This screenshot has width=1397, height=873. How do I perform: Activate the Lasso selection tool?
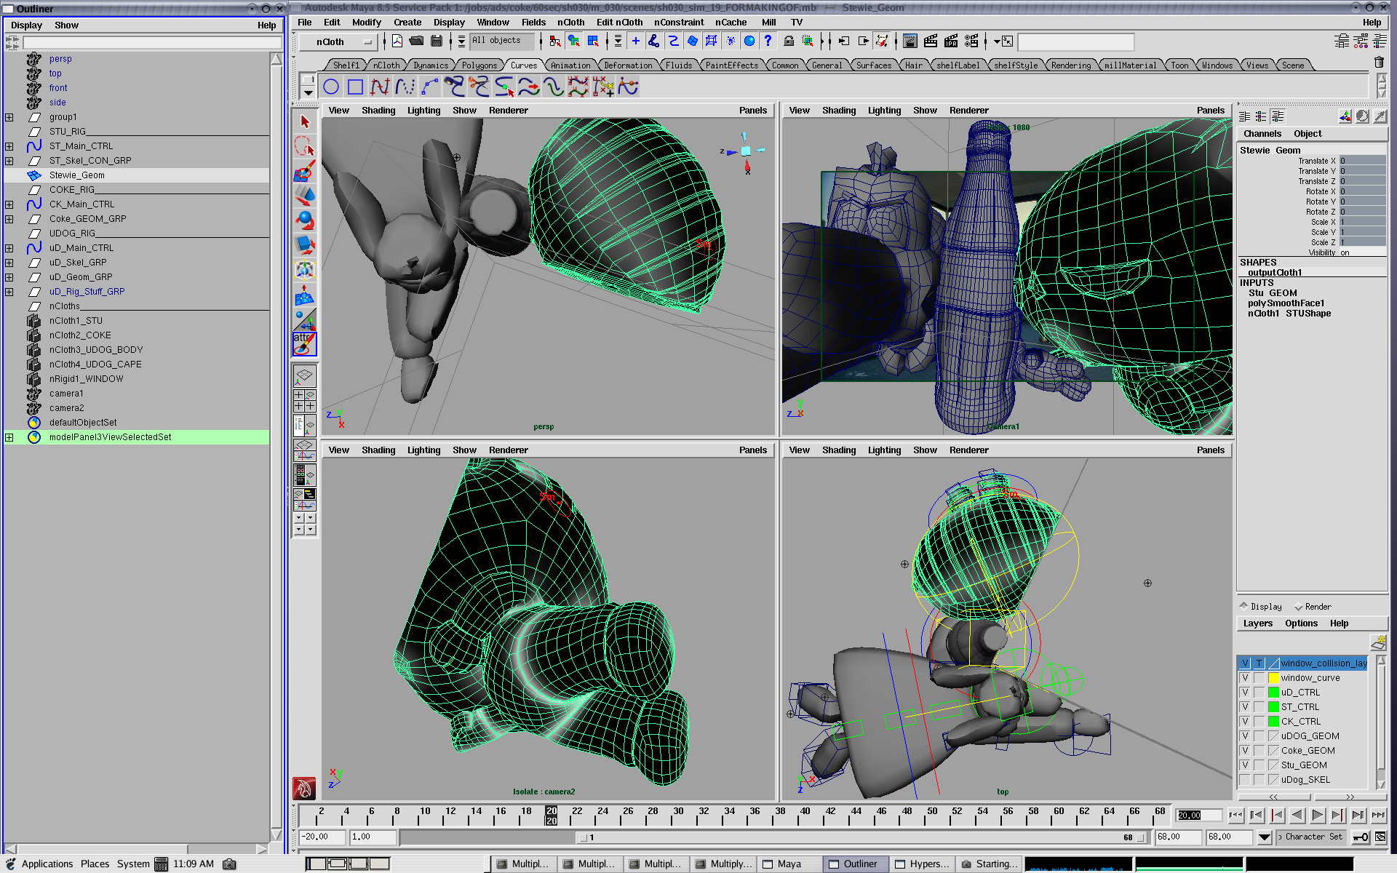click(305, 146)
